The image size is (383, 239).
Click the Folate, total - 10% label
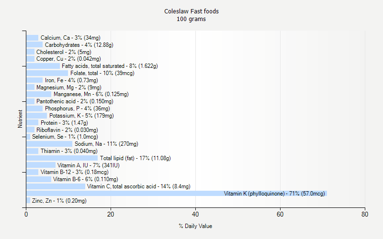pyautogui.click(x=102, y=73)
